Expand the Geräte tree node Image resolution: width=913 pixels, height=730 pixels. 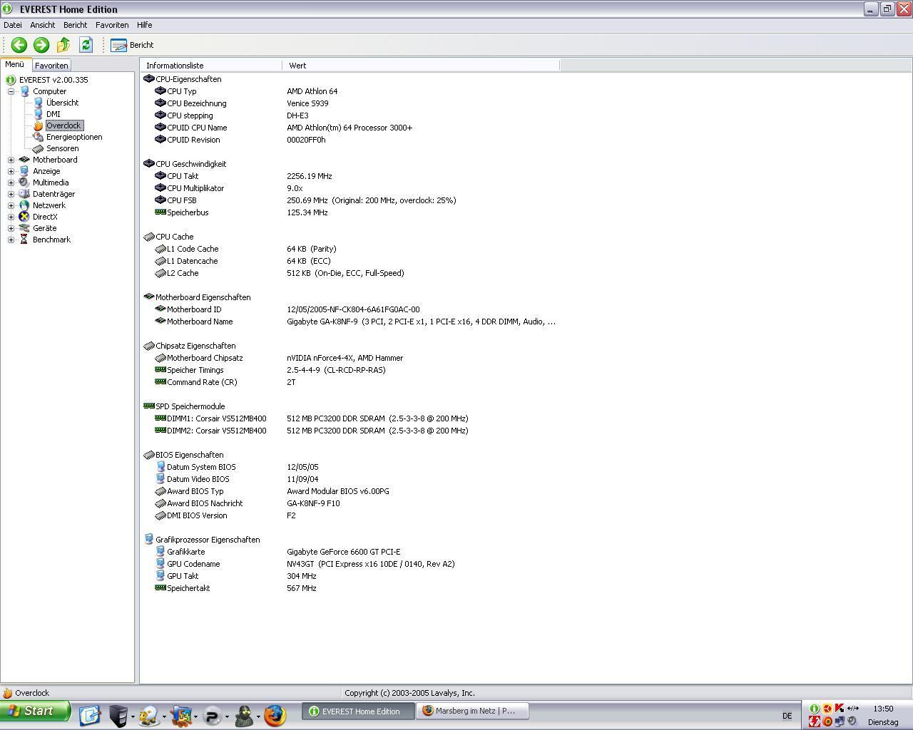tap(11, 228)
